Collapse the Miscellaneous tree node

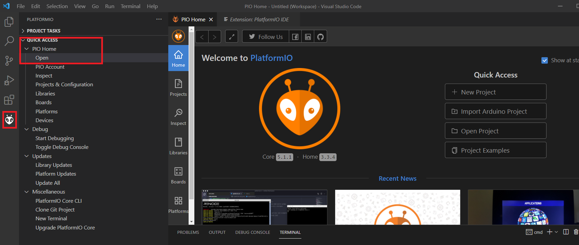pos(27,192)
